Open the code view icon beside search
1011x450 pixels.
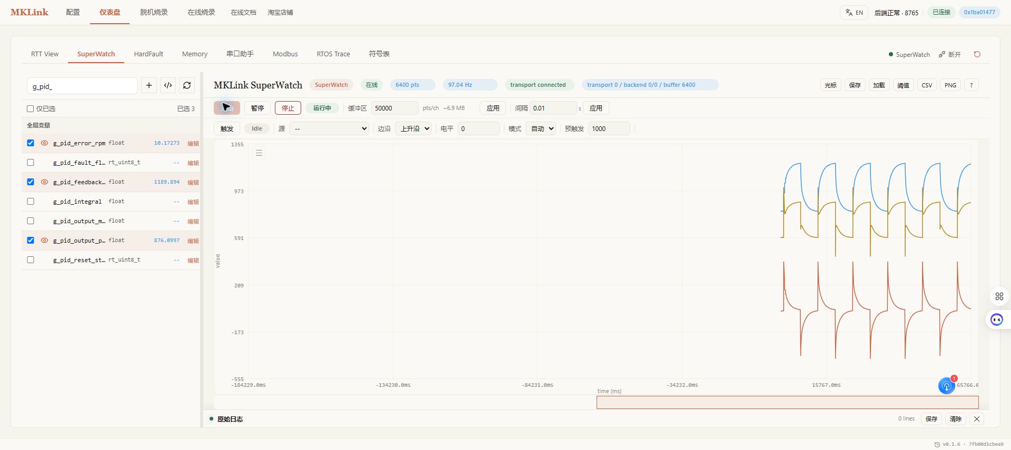[168, 85]
